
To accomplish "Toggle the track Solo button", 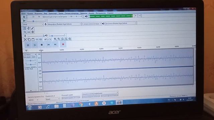I will (33, 57).
